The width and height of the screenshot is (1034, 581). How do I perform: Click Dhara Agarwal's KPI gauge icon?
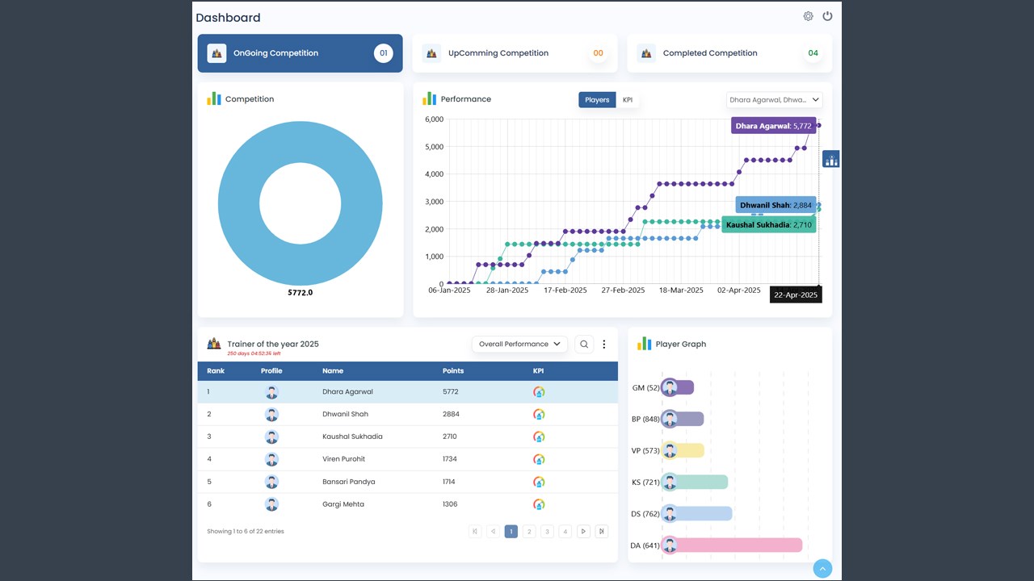click(539, 392)
